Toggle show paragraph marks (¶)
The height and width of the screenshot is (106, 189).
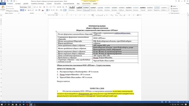click(x=66, y=7)
